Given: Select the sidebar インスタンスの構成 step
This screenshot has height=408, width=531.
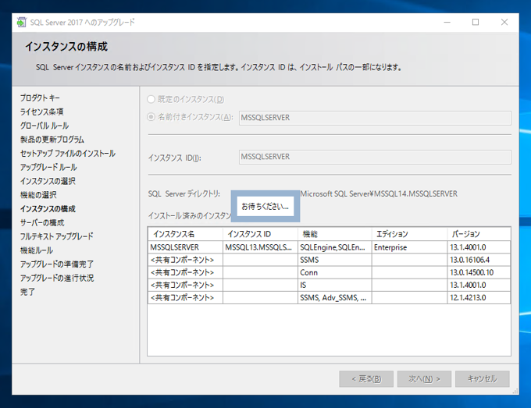Looking at the screenshot, I should (x=48, y=209).
